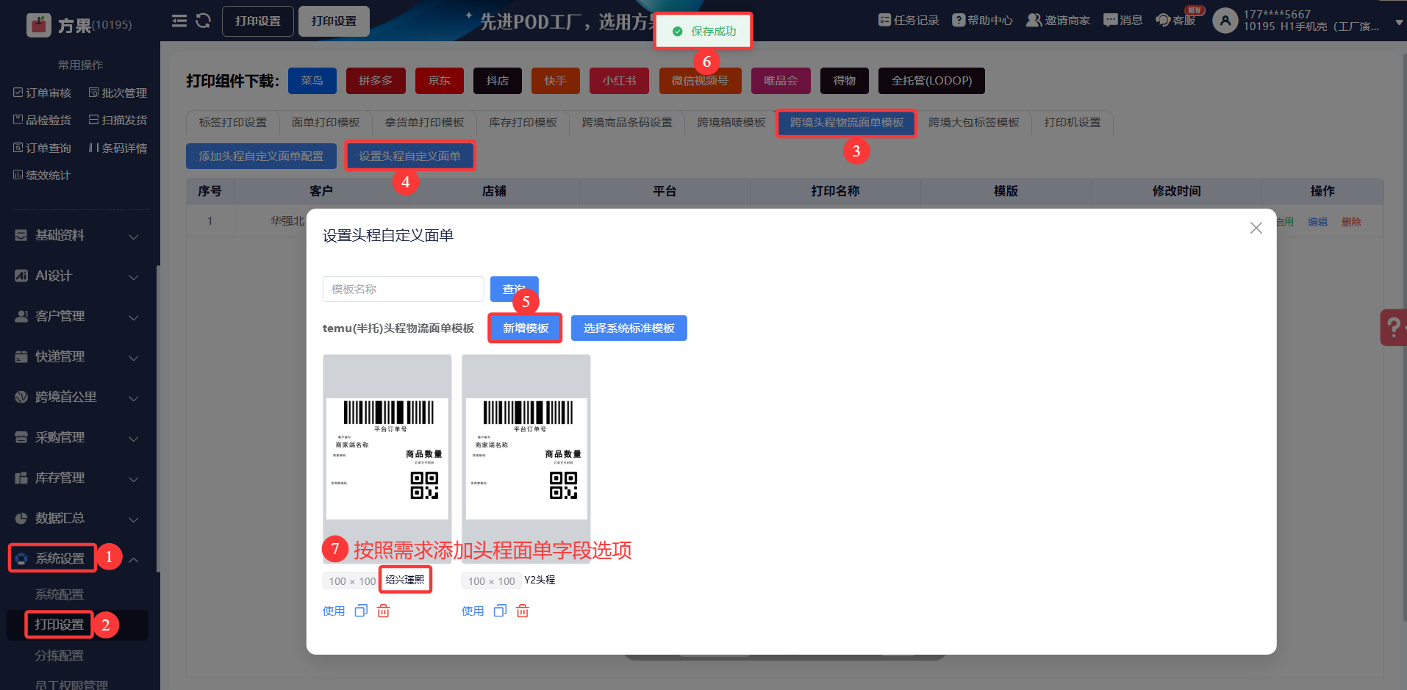Expand the 基础资料 menu
The height and width of the screenshot is (690, 1407).
point(77,236)
